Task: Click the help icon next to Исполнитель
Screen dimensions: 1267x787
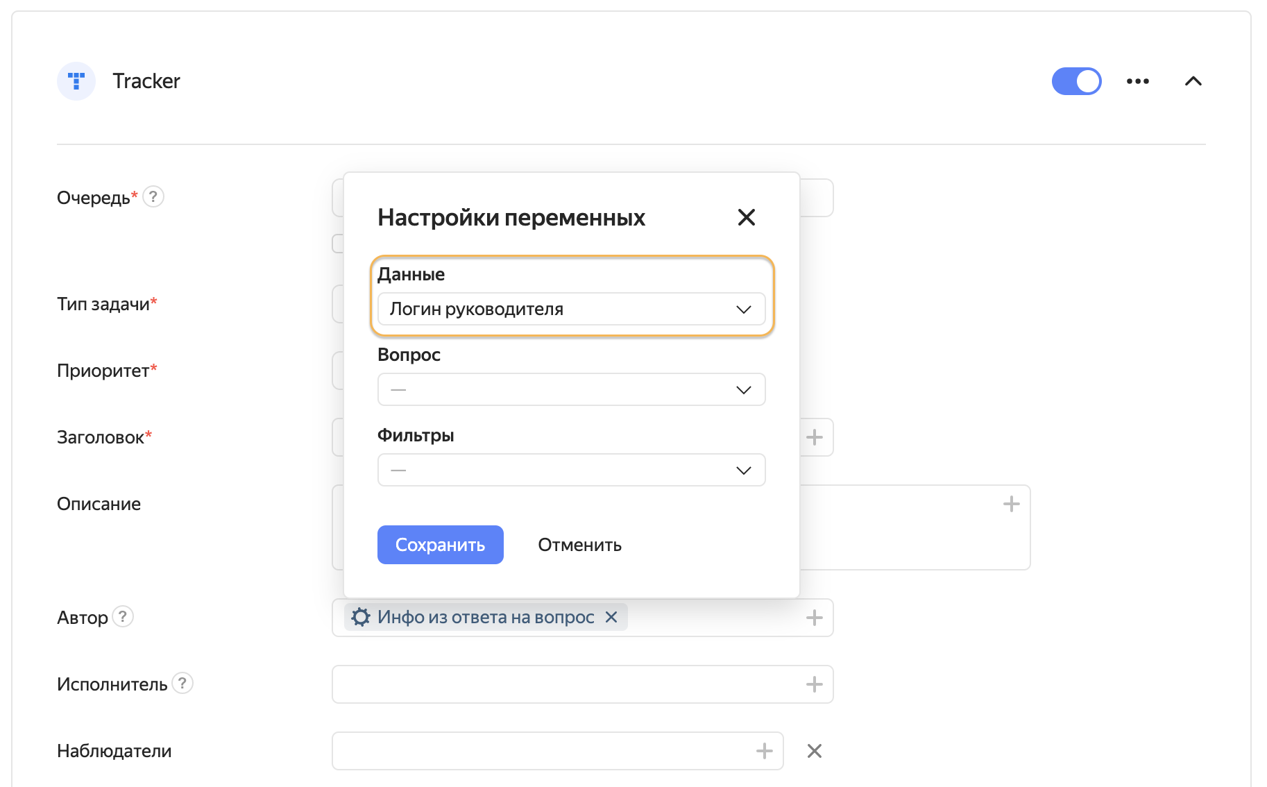Action: [x=182, y=684]
